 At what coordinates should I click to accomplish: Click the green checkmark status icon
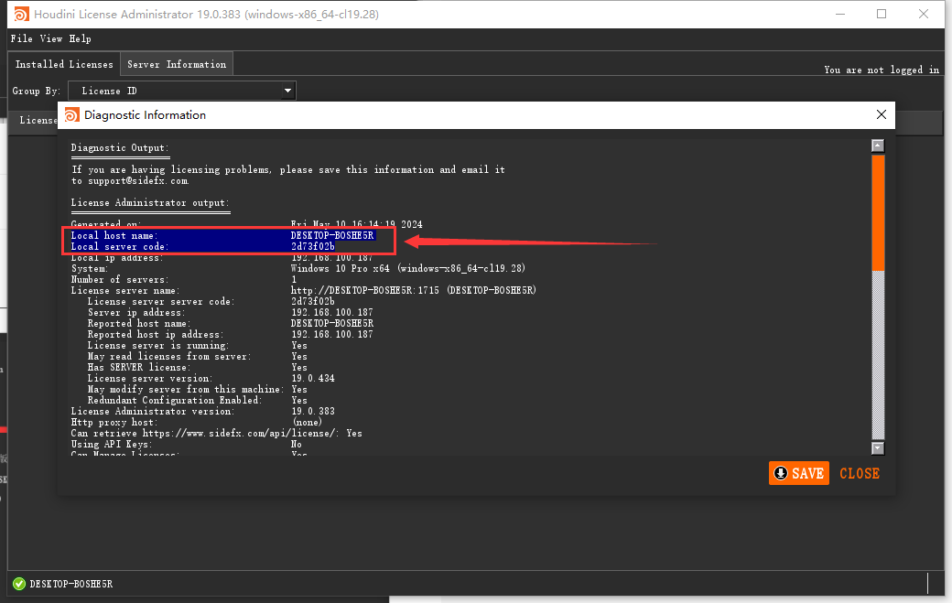19,584
